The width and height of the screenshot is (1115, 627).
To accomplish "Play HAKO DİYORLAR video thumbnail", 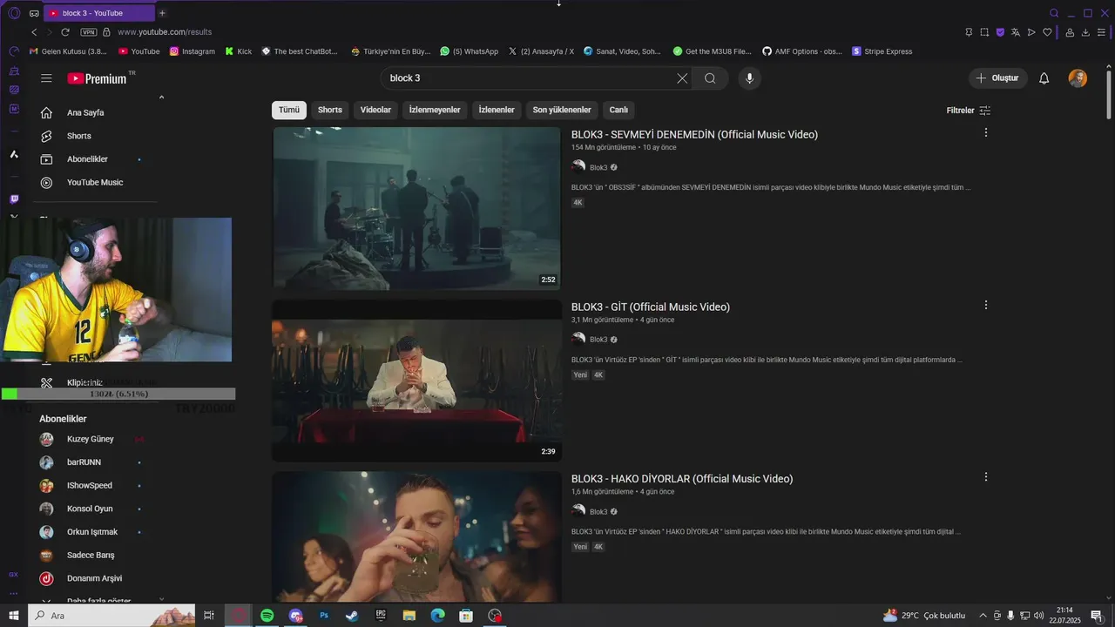I will coord(416,537).
